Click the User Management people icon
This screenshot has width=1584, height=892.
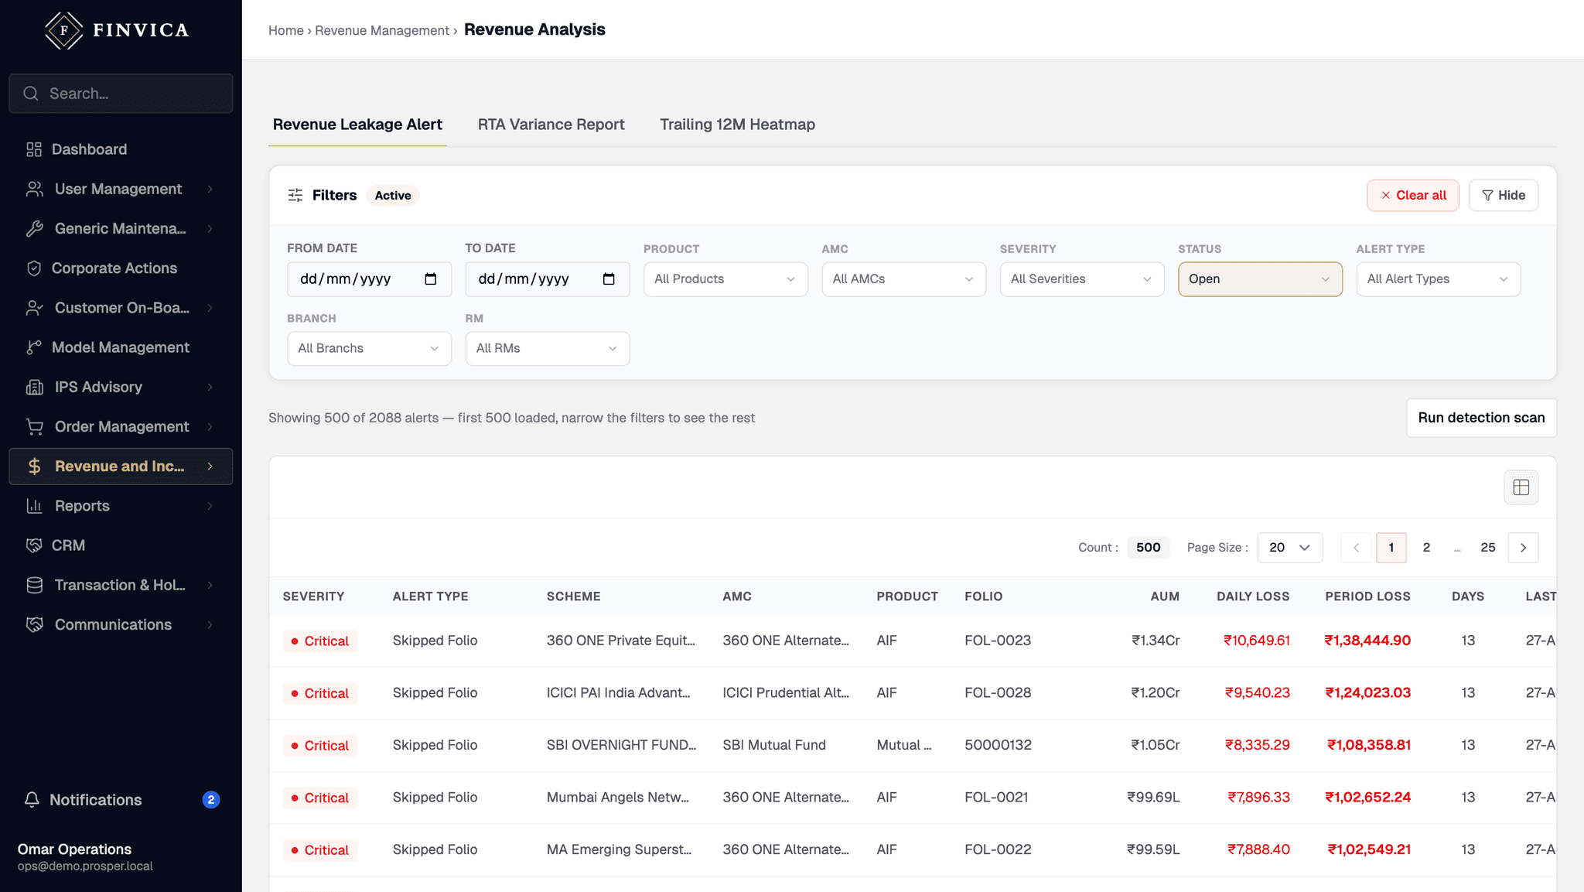[x=34, y=189]
